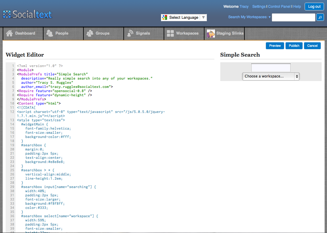Publish the widget
Image resolution: width=327 pixels, height=233 pixels.
(x=294, y=46)
